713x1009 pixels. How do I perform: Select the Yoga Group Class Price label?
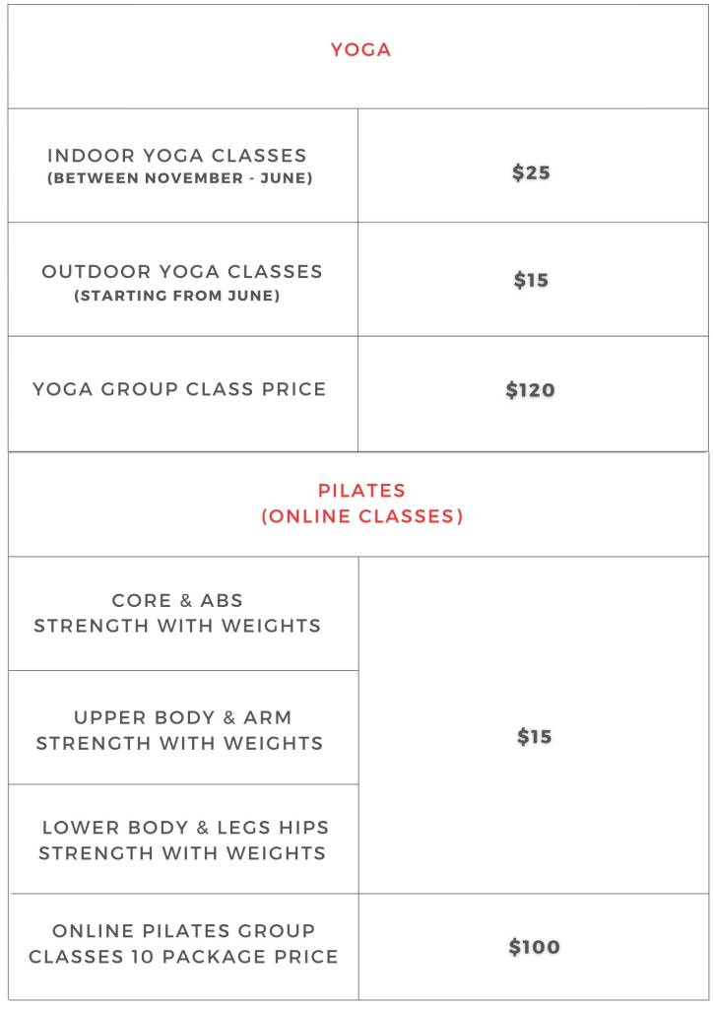[179, 389]
